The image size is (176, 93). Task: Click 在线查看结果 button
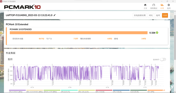click(140, 15)
